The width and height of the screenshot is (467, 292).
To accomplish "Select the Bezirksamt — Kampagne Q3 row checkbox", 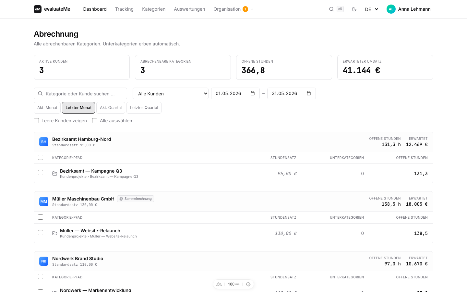I will [x=41, y=173].
